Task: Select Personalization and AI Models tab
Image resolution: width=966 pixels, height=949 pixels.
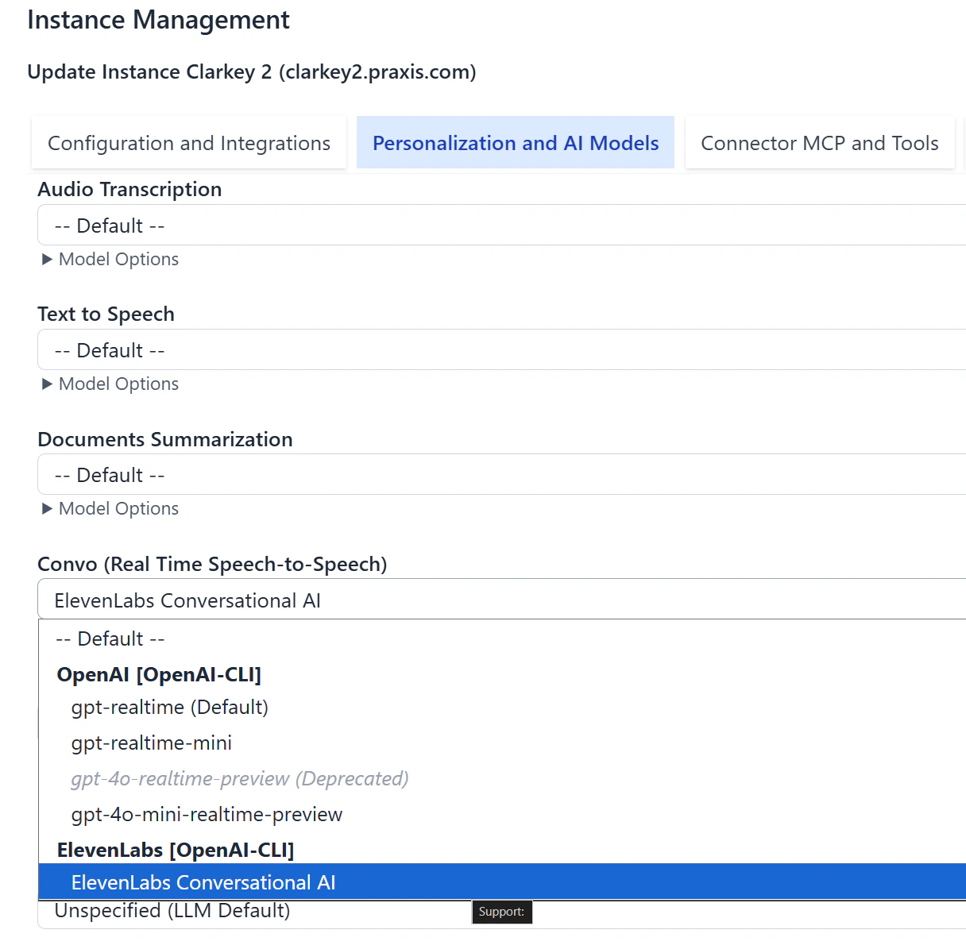Action: 516,143
